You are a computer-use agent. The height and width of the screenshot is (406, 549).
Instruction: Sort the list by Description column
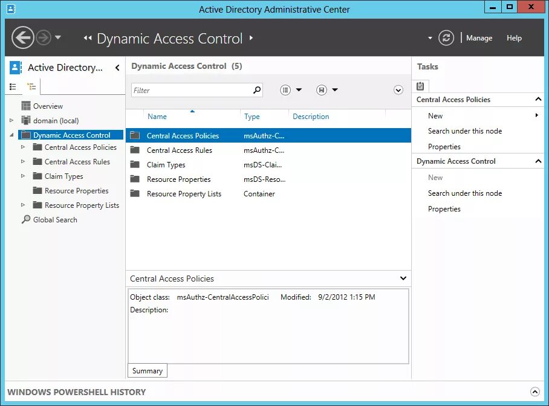[311, 117]
